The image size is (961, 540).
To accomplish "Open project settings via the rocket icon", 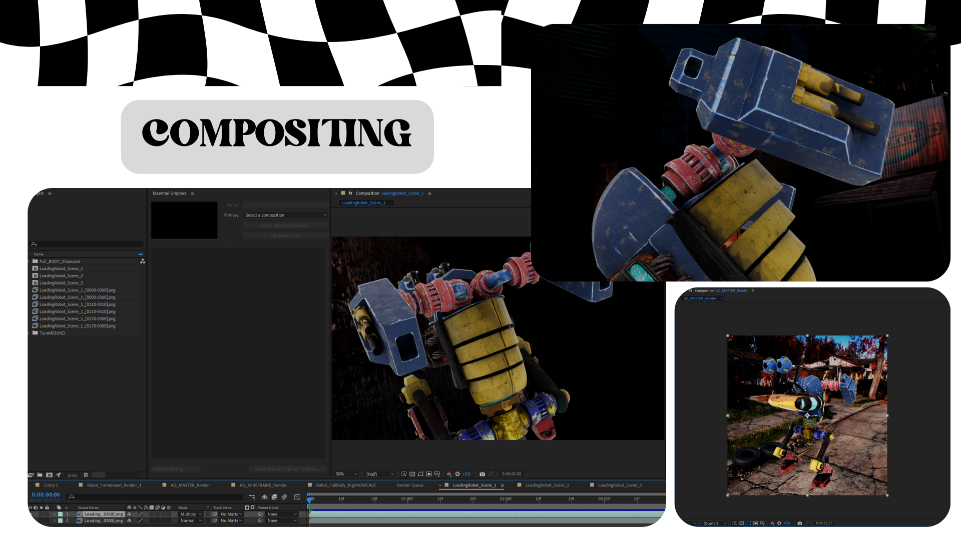I will click(x=59, y=475).
